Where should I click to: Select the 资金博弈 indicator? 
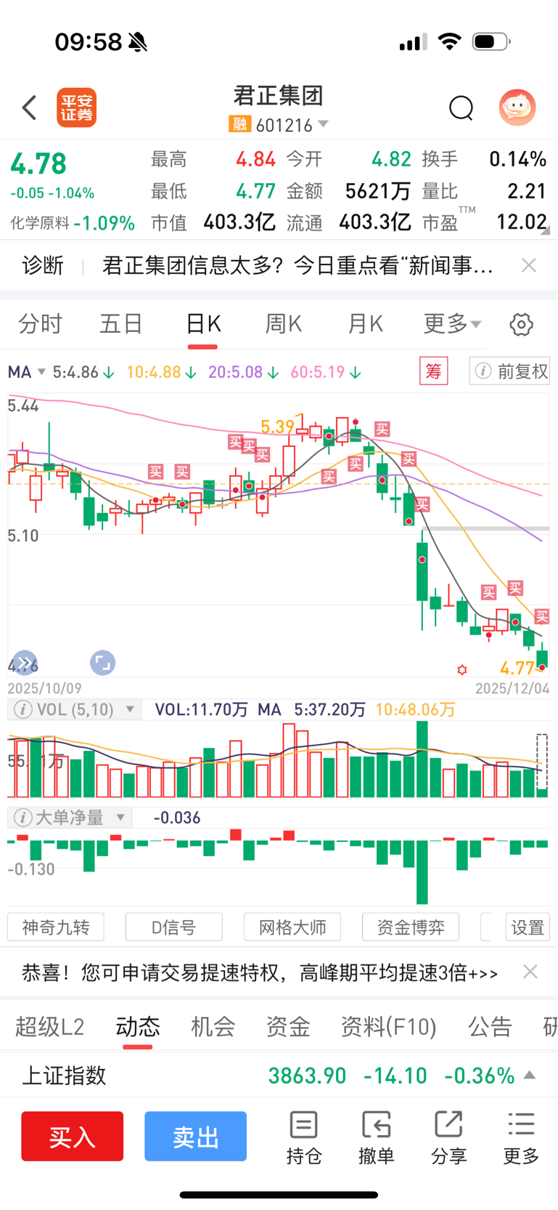pos(411,927)
